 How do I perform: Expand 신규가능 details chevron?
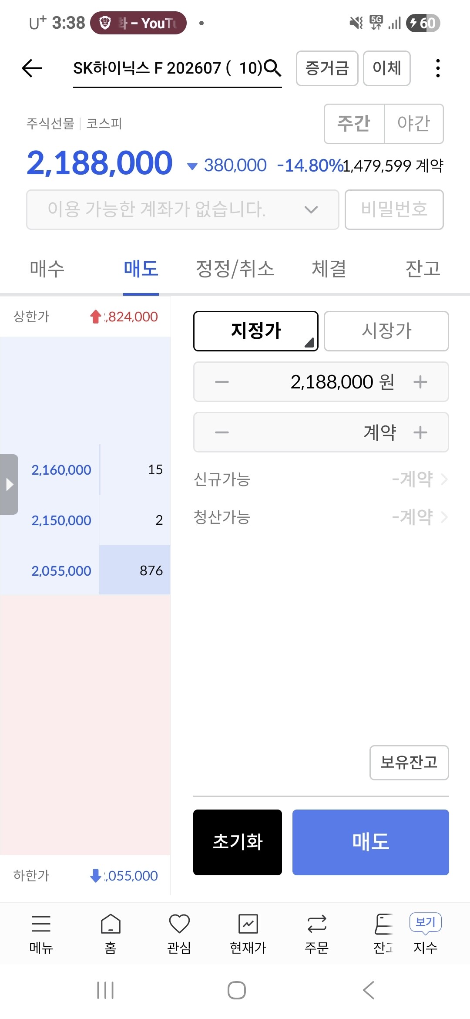(444, 479)
